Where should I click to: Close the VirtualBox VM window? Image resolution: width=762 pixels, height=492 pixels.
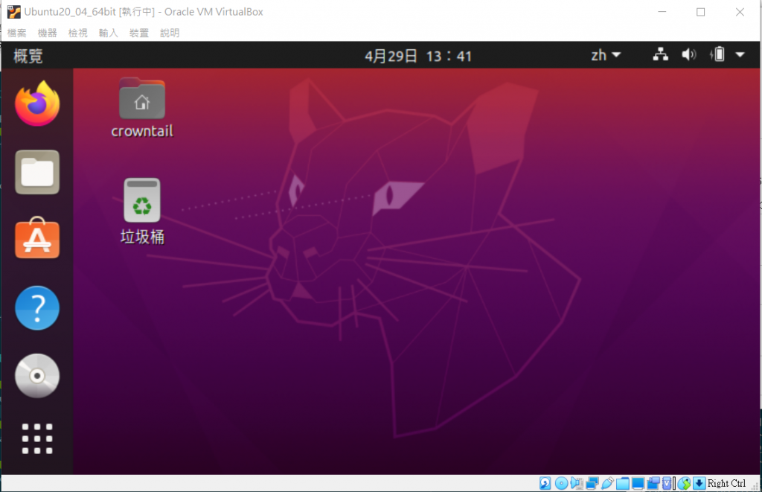coord(740,12)
